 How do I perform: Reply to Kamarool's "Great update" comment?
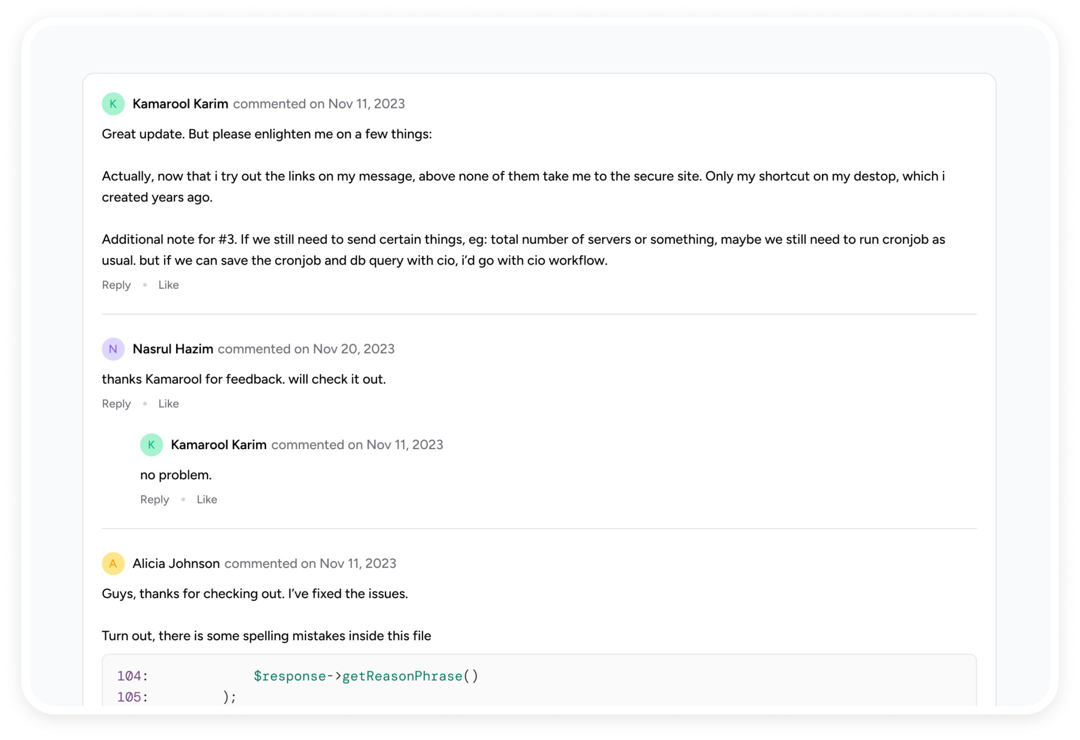click(116, 285)
